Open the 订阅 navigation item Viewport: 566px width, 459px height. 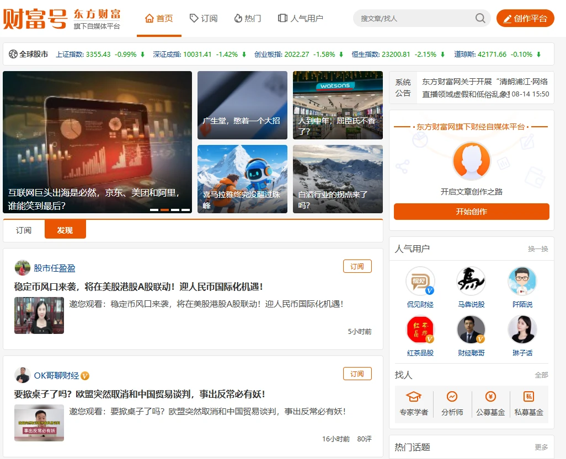pyautogui.click(x=204, y=18)
